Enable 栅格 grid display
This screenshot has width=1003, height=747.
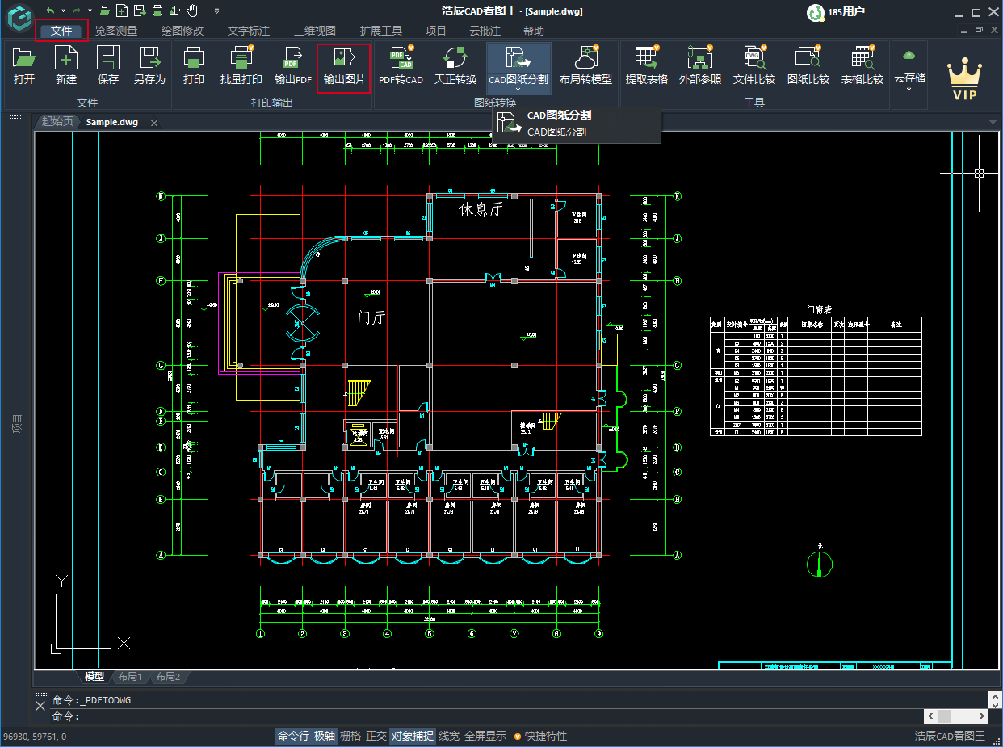tap(350, 736)
